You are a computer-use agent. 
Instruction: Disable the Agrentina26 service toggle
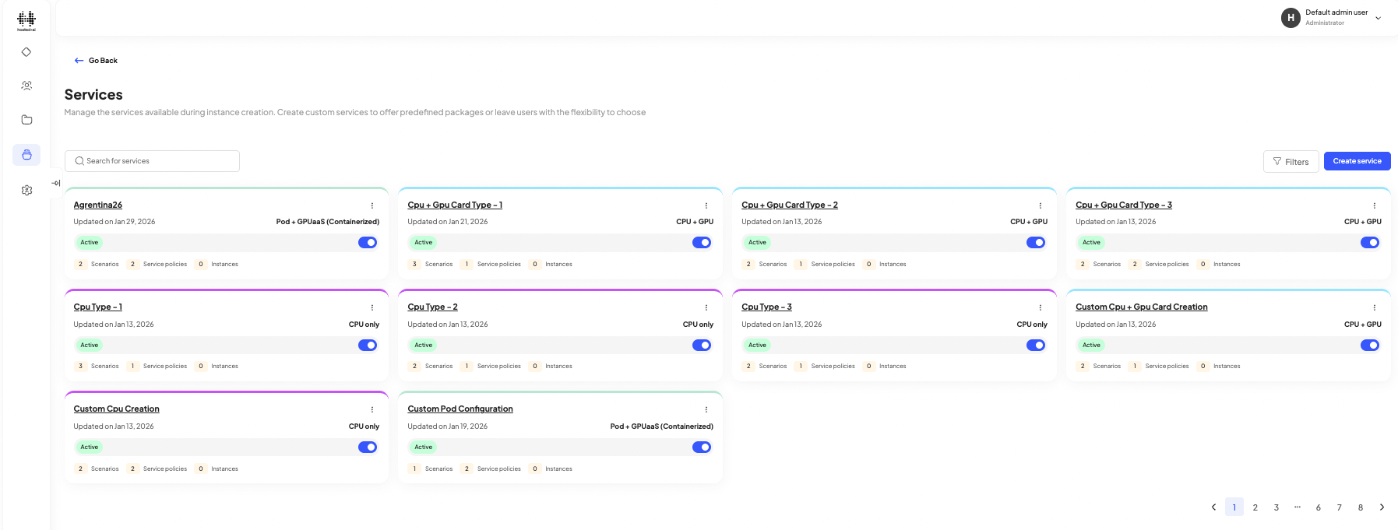[368, 243]
